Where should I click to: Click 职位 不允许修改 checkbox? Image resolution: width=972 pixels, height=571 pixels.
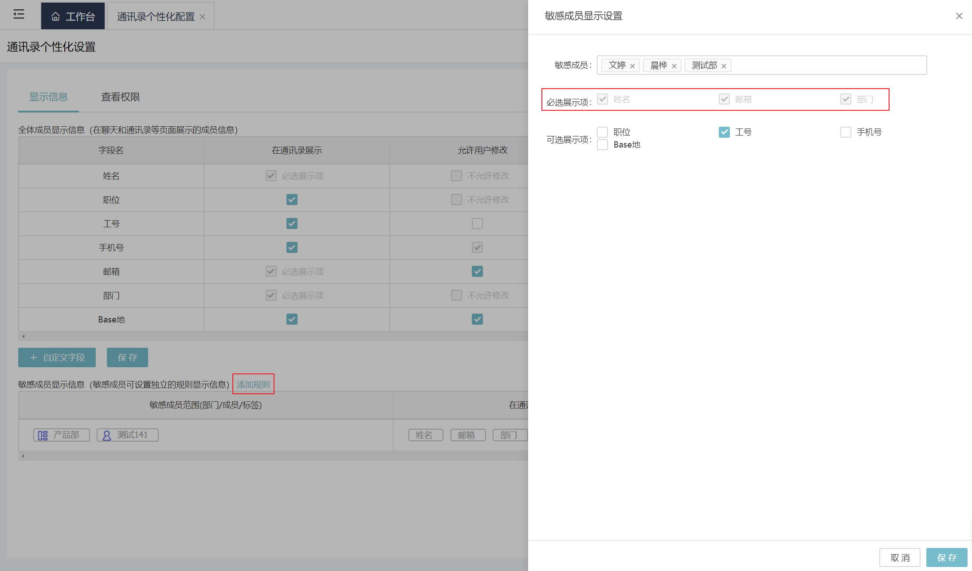(456, 200)
